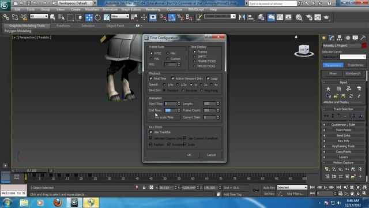Screen dimensions: 369x208
Task: Expand the Copy/Paste rollout
Action: 344,151
